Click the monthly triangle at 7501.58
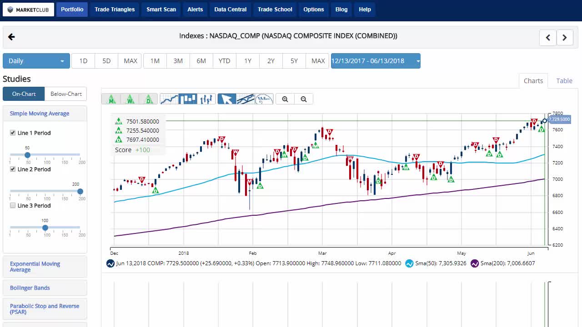Viewport: 582px width, 327px height. [119, 121]
